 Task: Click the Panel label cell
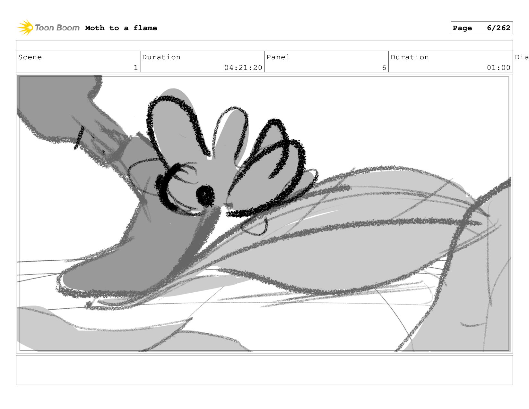pyautogui.click(x=326, y=61)
